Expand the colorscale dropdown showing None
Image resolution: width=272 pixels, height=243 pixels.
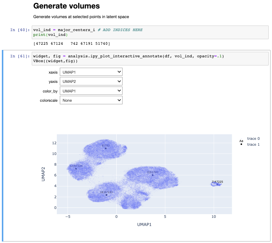91,100
